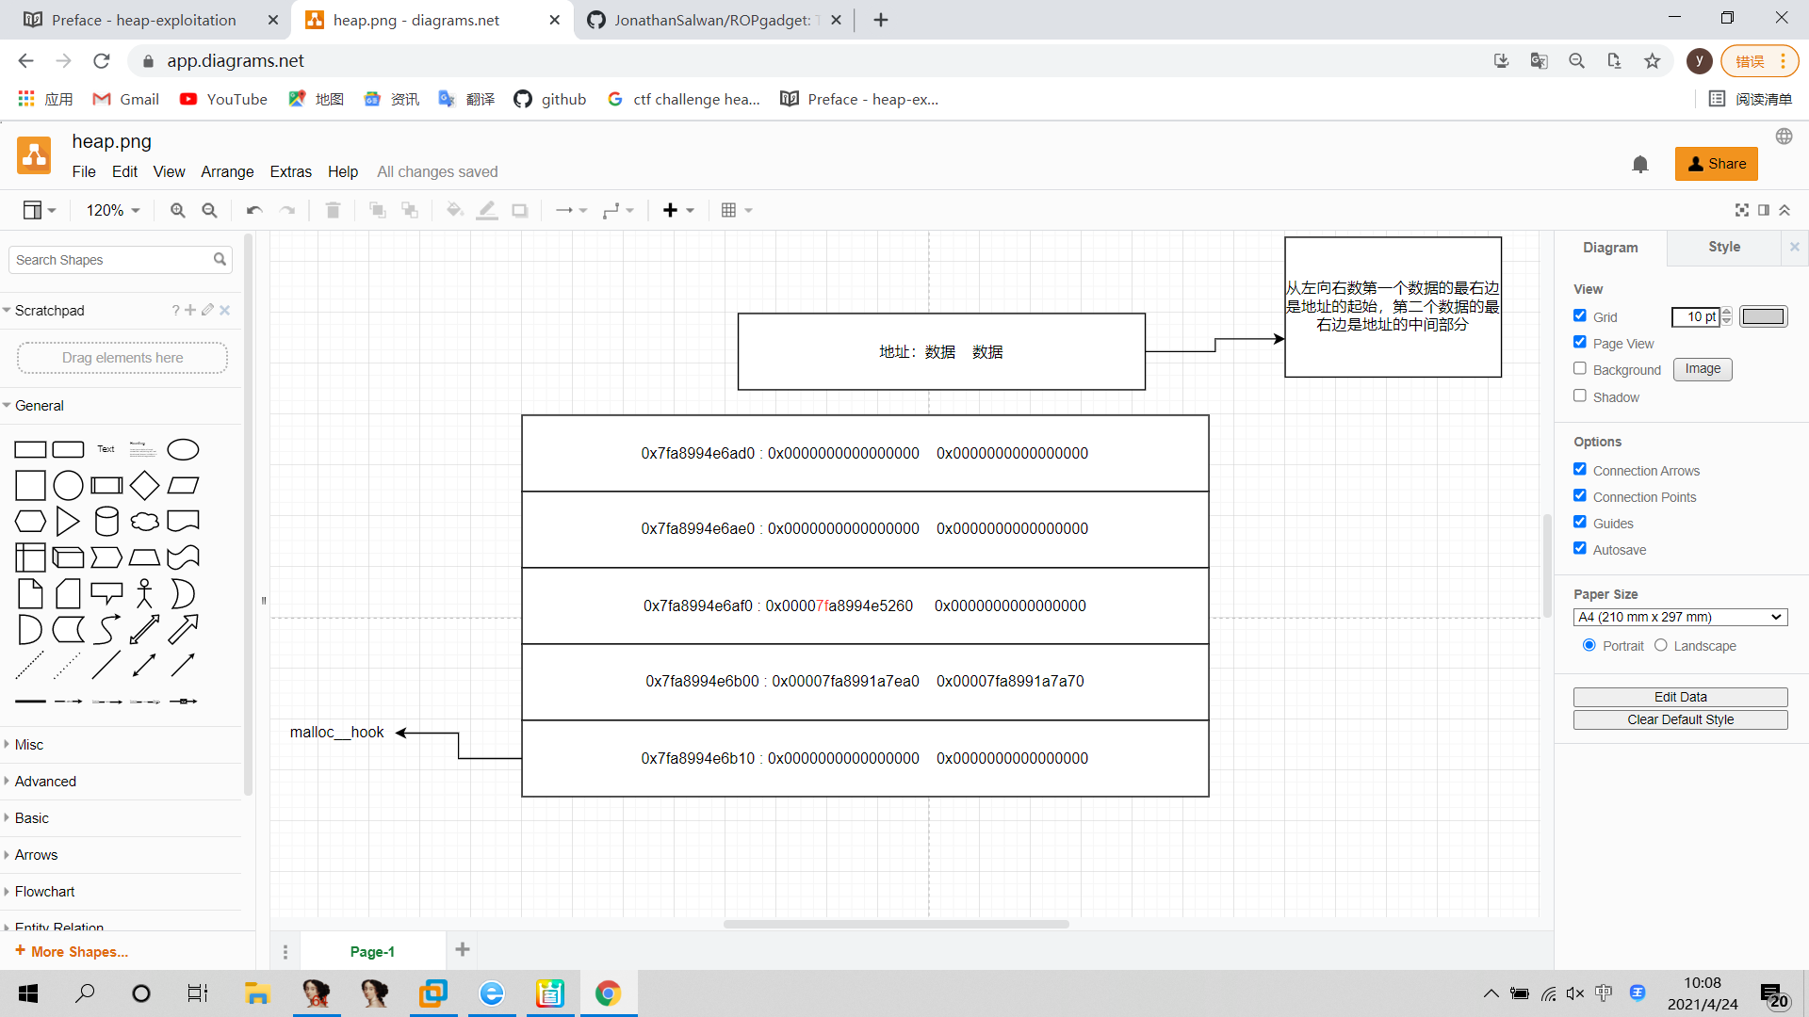
Task: Select the Landscape orientation option
Action: pos(1661,646)
